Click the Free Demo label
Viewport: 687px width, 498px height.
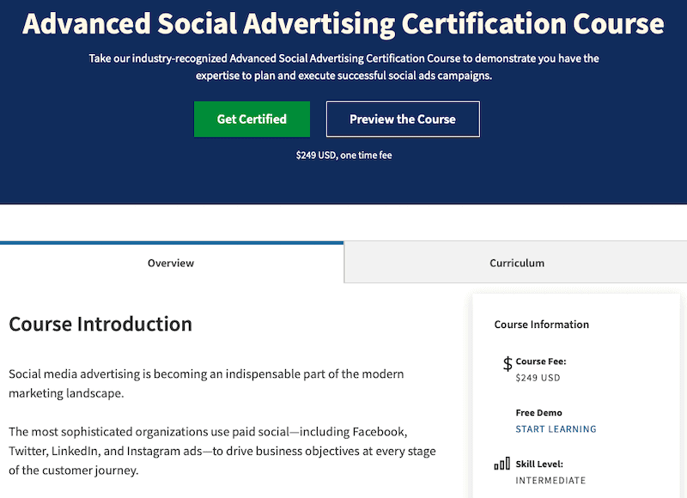coord(538,413)
